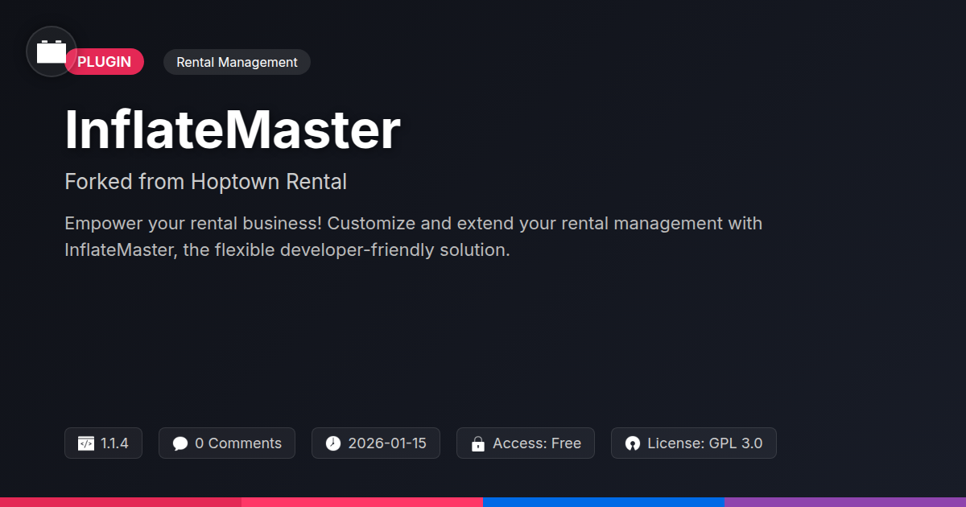966x507 pixels.
Task: Click the plugin brick icon in the circle
Action: (x=52, y=52)
